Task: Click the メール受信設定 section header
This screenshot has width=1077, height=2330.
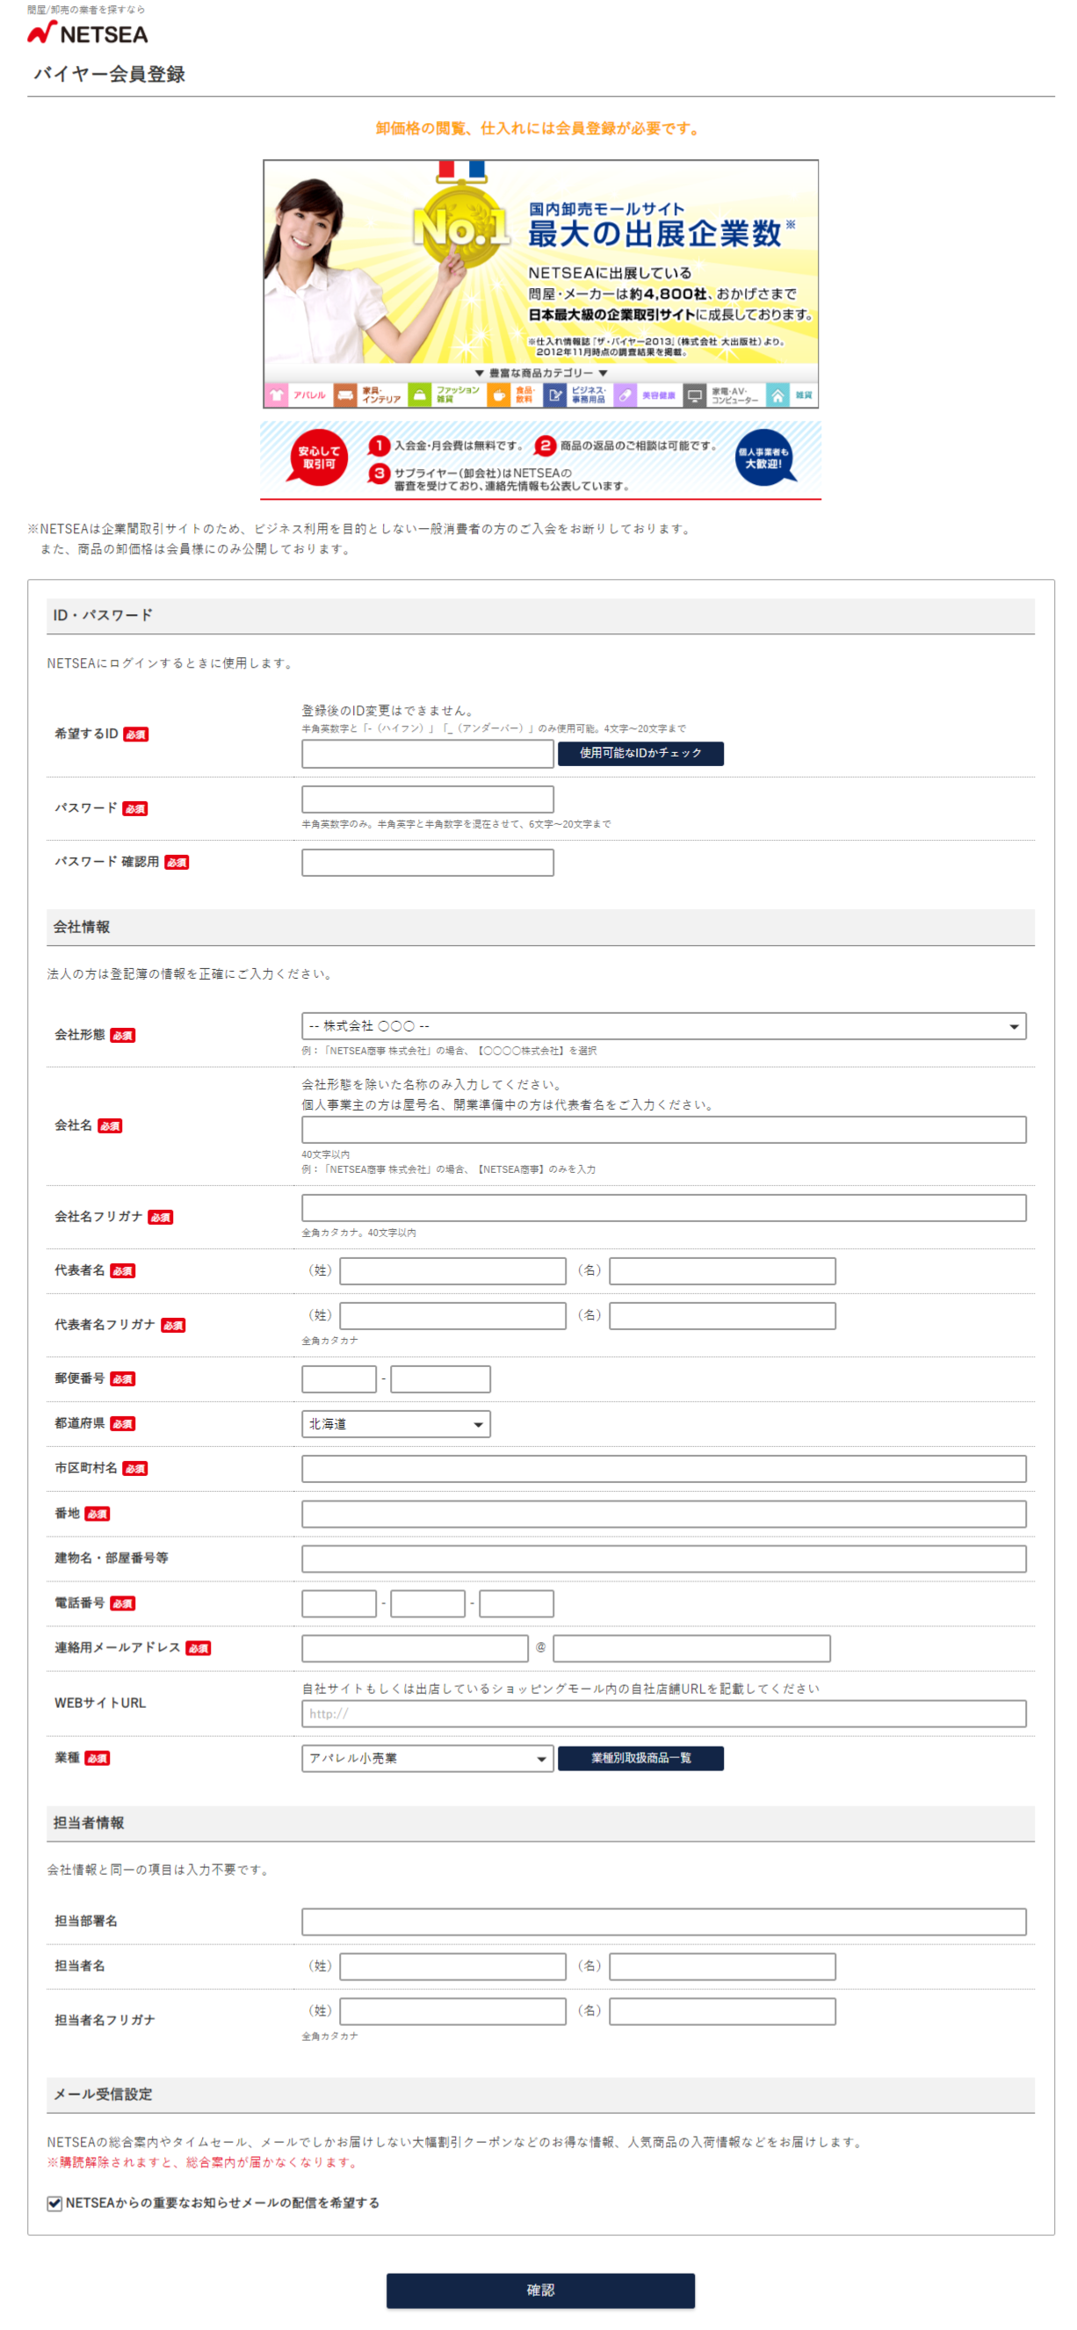Action: (x=540, y=2095)
